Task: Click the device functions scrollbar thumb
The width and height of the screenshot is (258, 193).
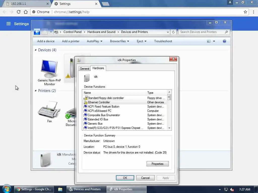Action: [169, 97]
